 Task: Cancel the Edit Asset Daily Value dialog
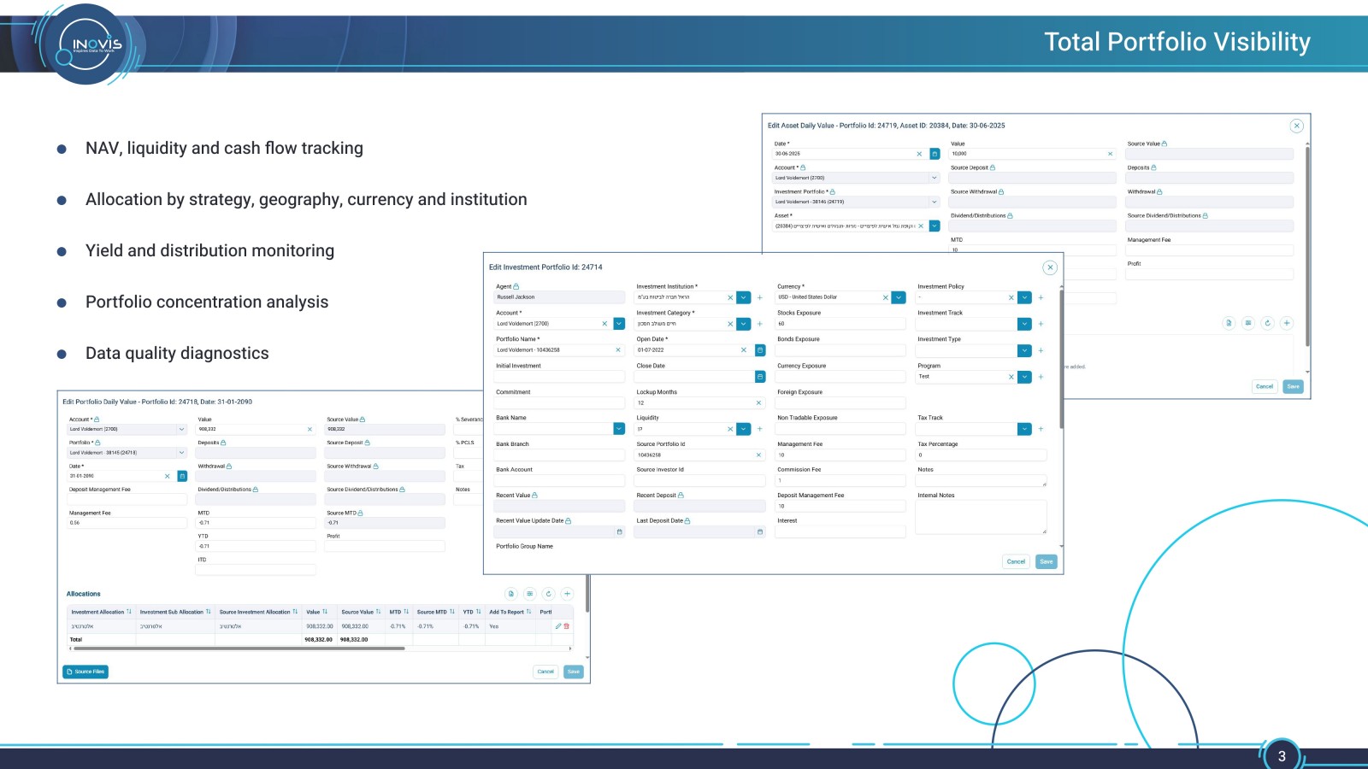click(1265, 386)
